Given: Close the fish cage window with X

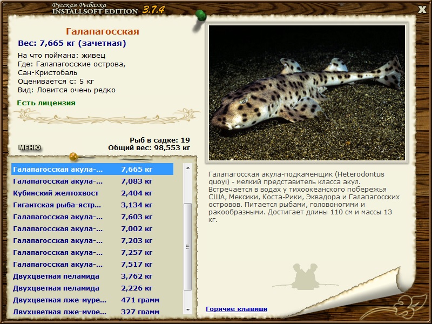Looking at the screenshot, I should tap(422, 10).
